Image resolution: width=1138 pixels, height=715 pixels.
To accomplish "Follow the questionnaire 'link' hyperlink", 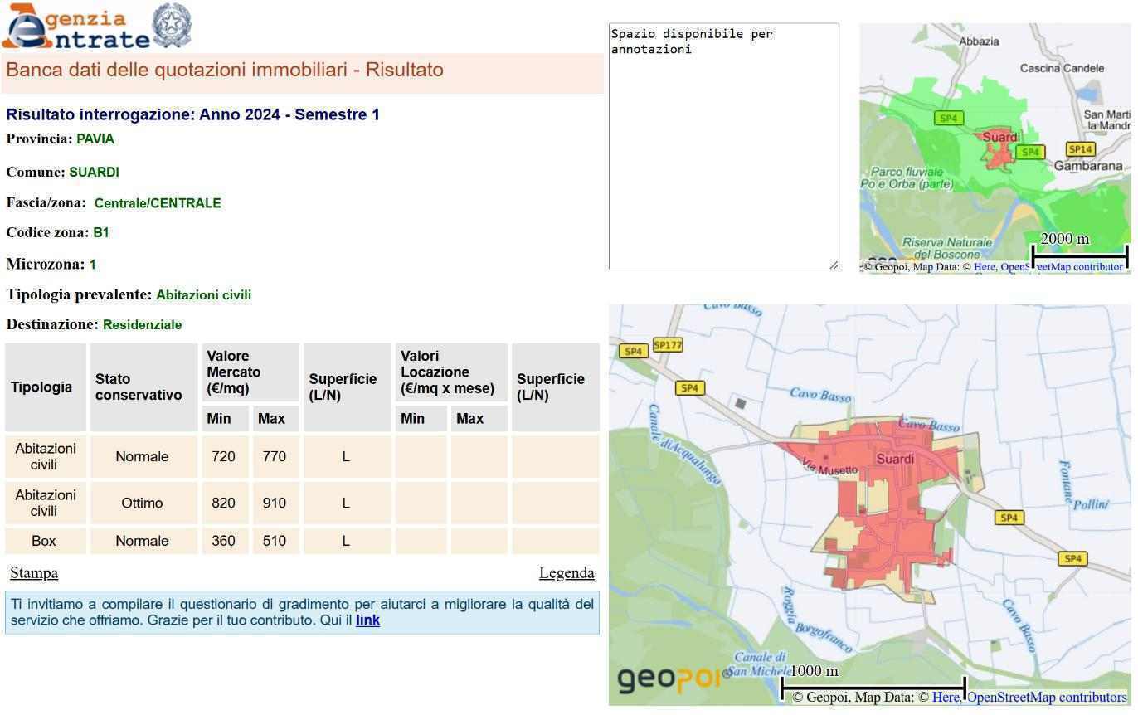I will 367,620.
